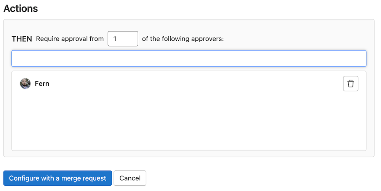The image size is (381, 191).
Task: Click Configure with a merge request
Action: [58, 178]
